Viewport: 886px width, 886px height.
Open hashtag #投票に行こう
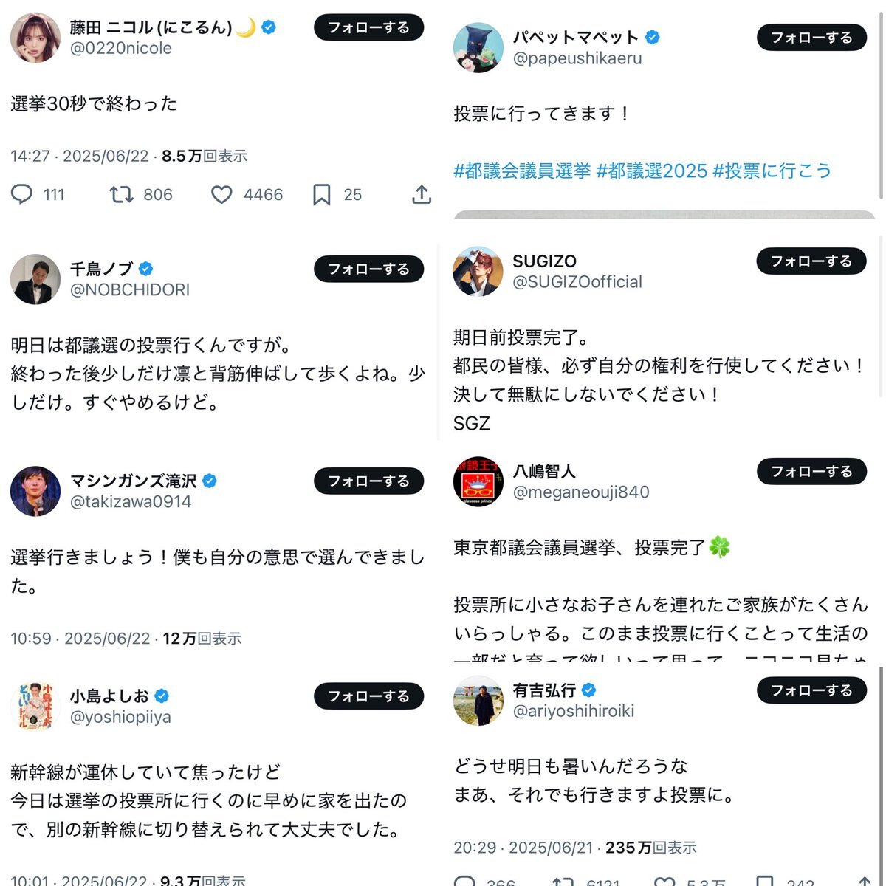tap(772, 171)
